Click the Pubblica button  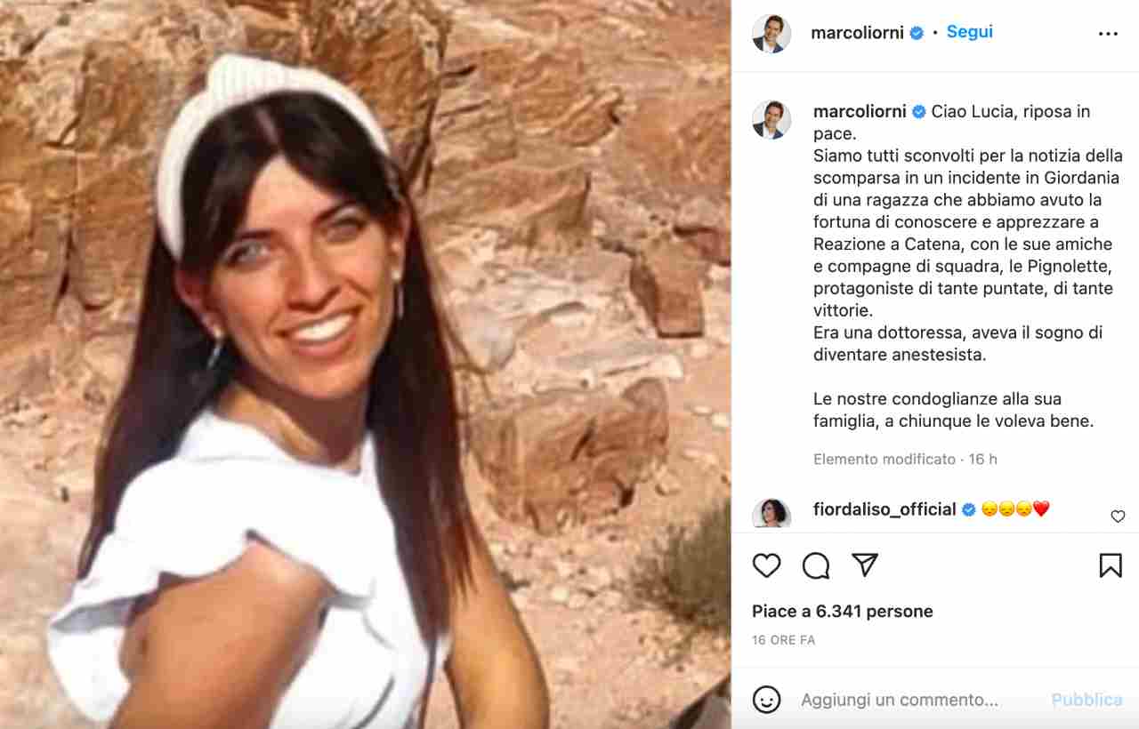[x=1086, y=700]
